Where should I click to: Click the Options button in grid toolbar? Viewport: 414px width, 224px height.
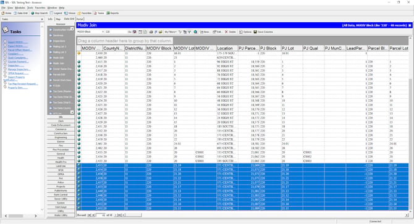(x=245, y=32)
